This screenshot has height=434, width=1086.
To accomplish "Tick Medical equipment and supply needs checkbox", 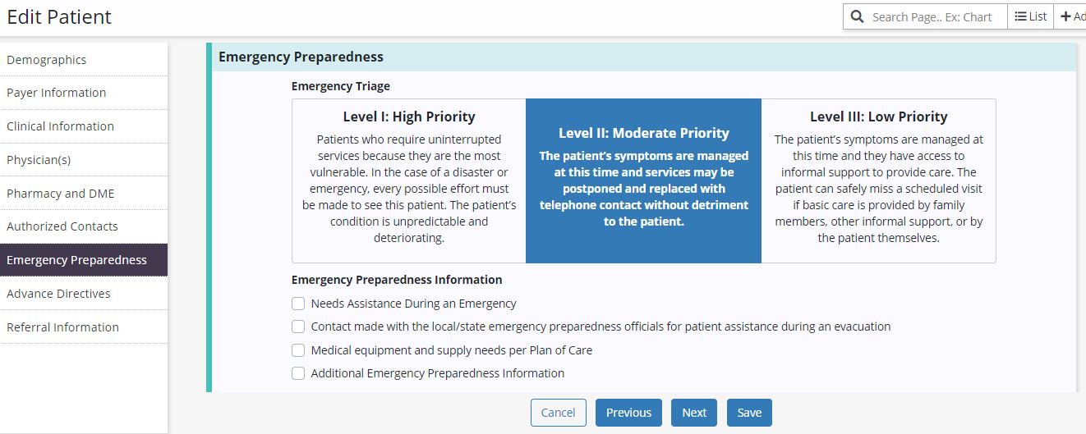I will [x=298, y=350].
